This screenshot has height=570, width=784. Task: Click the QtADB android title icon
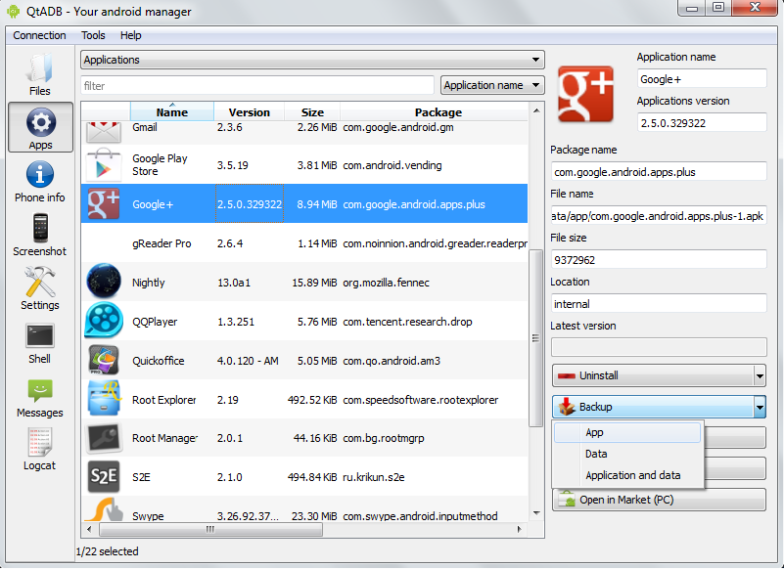click(x=14, y=11)
